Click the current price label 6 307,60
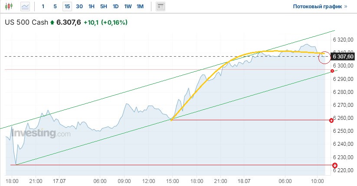Screen dimensions: 357x186 pyautogui.click(x=343, y=57)
